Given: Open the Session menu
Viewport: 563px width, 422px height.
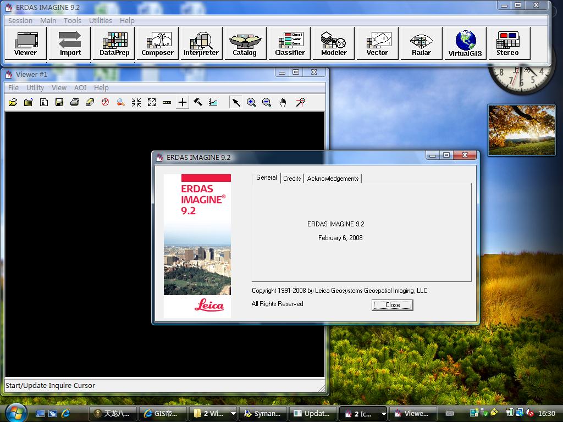Looking at the screenshot, I should (20, 21).
